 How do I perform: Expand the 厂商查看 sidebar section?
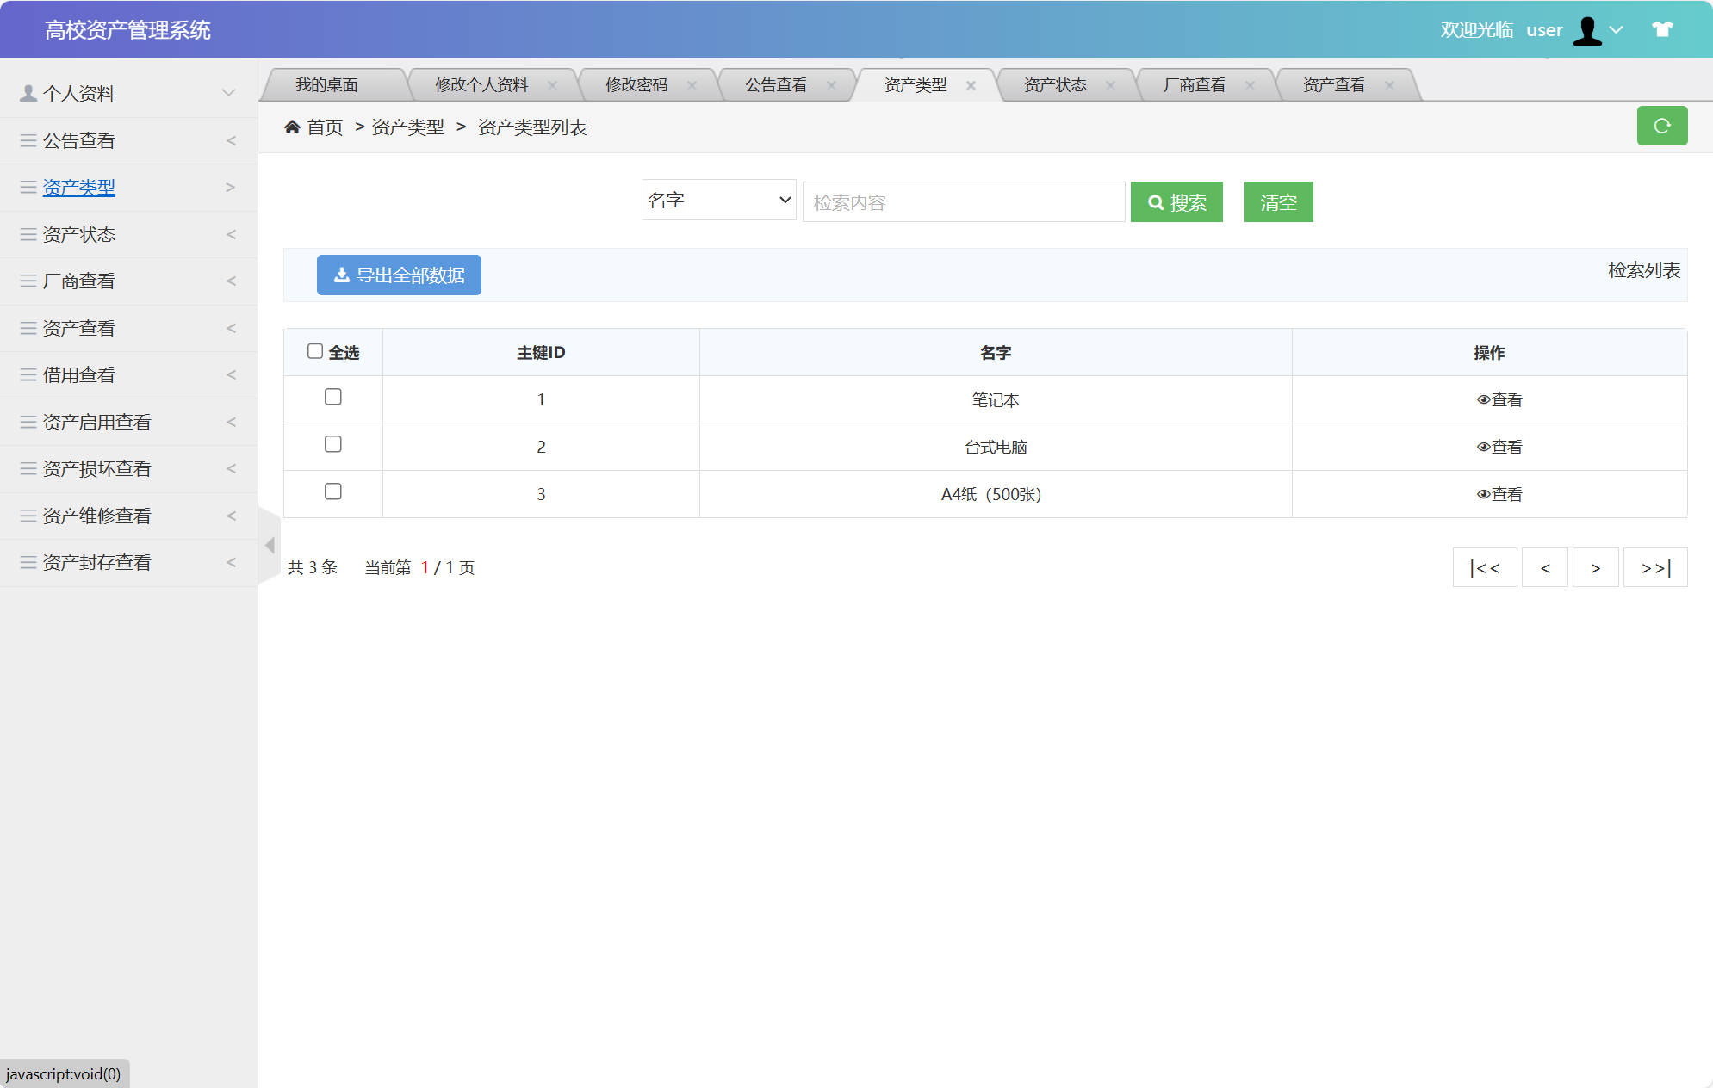(79, 280)
